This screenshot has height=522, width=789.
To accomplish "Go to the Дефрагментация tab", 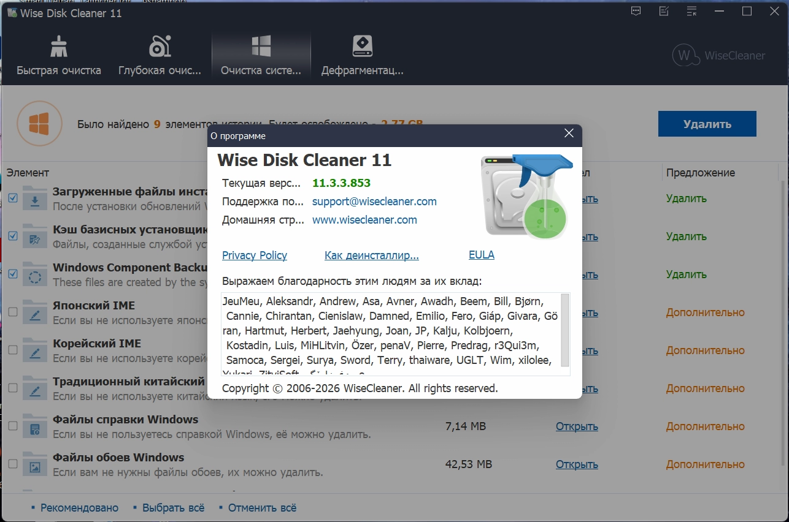I will coord(363,56).
